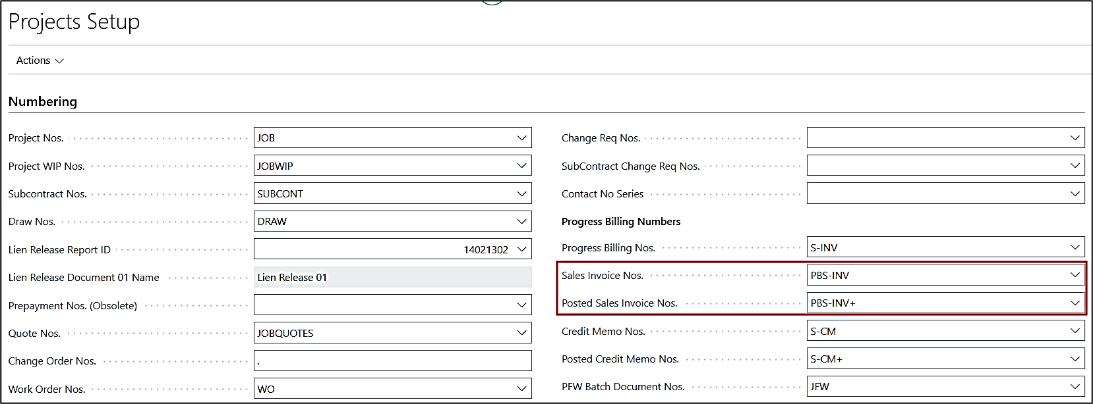Expand Posted Credit Memo Nos. dropdown

[1075, 359]
